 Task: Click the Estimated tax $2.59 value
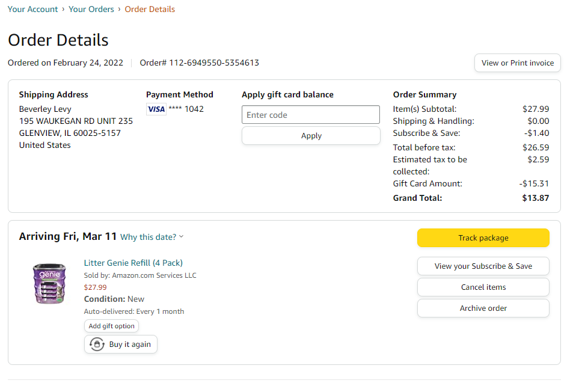(x=538, y=159)
